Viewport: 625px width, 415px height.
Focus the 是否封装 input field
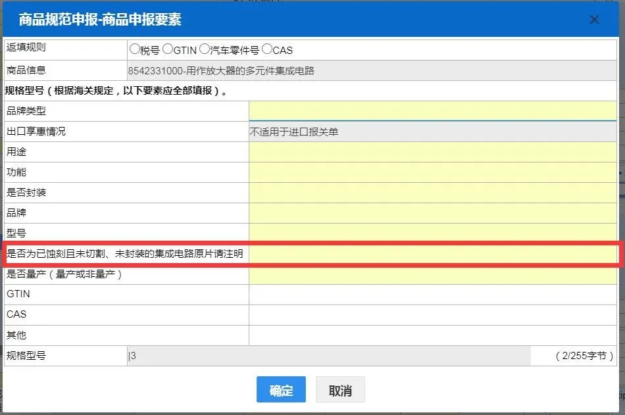432,193
